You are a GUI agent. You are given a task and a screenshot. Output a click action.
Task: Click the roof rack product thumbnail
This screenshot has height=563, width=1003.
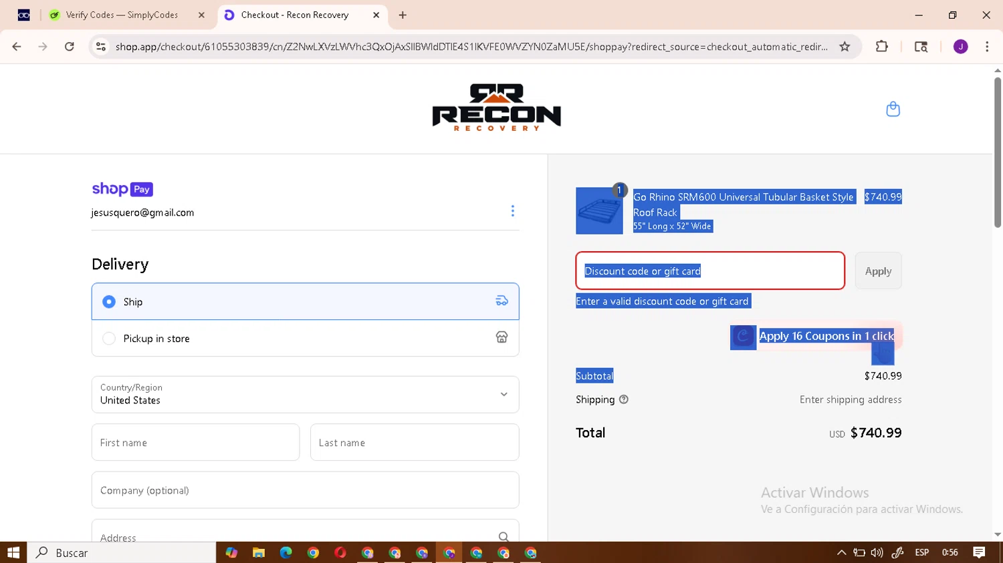[599, 210]
